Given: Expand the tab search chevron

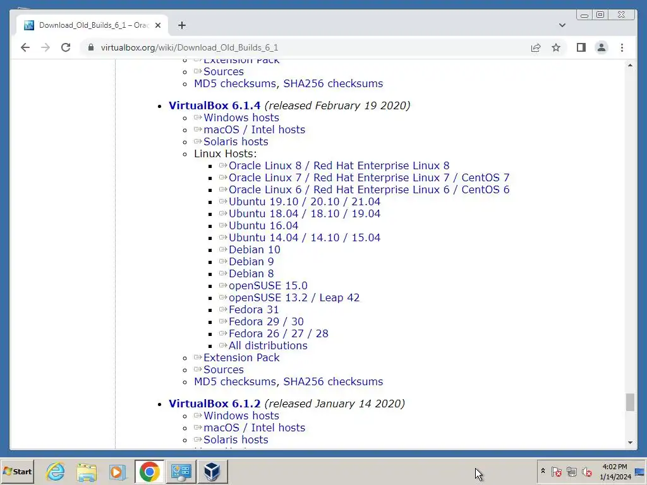Looking at the screenshot, I should [x=562, y=25].
